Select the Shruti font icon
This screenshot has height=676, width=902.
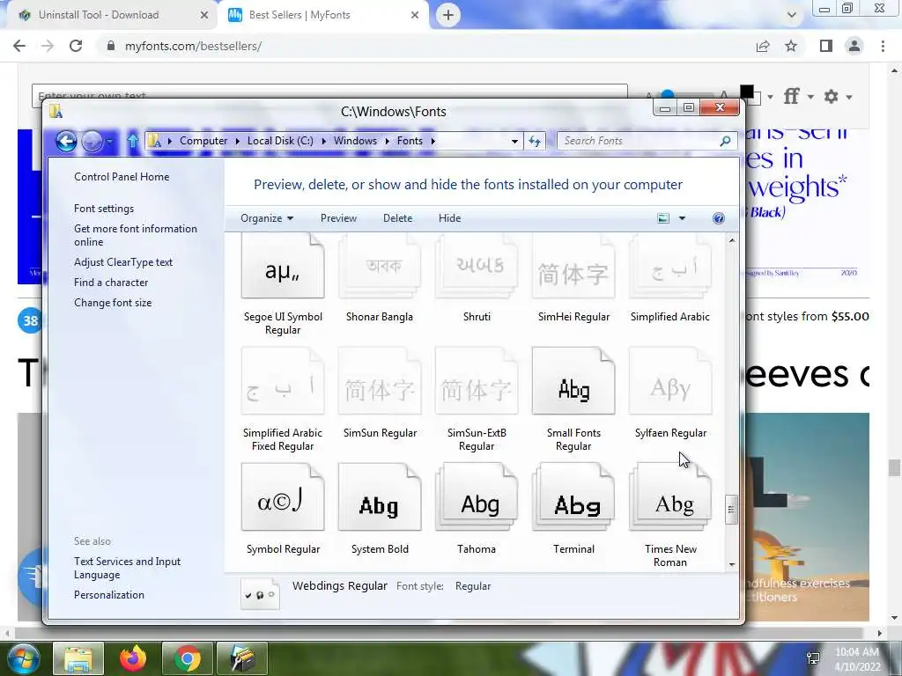477,266
